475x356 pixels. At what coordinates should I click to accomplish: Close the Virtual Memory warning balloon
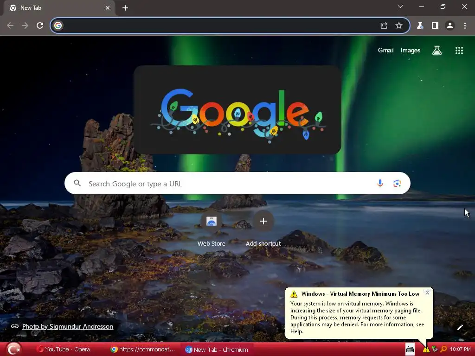(427, 292)
